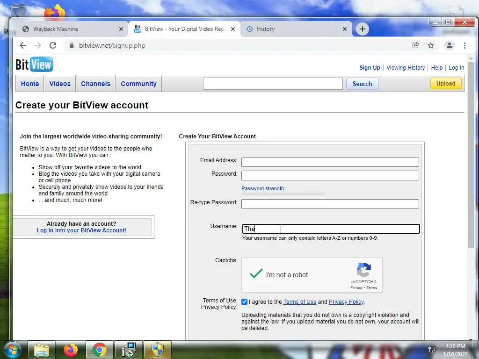The image size is (479, 359).
Task: Open the Viewing History link
Action: (406, 68)
